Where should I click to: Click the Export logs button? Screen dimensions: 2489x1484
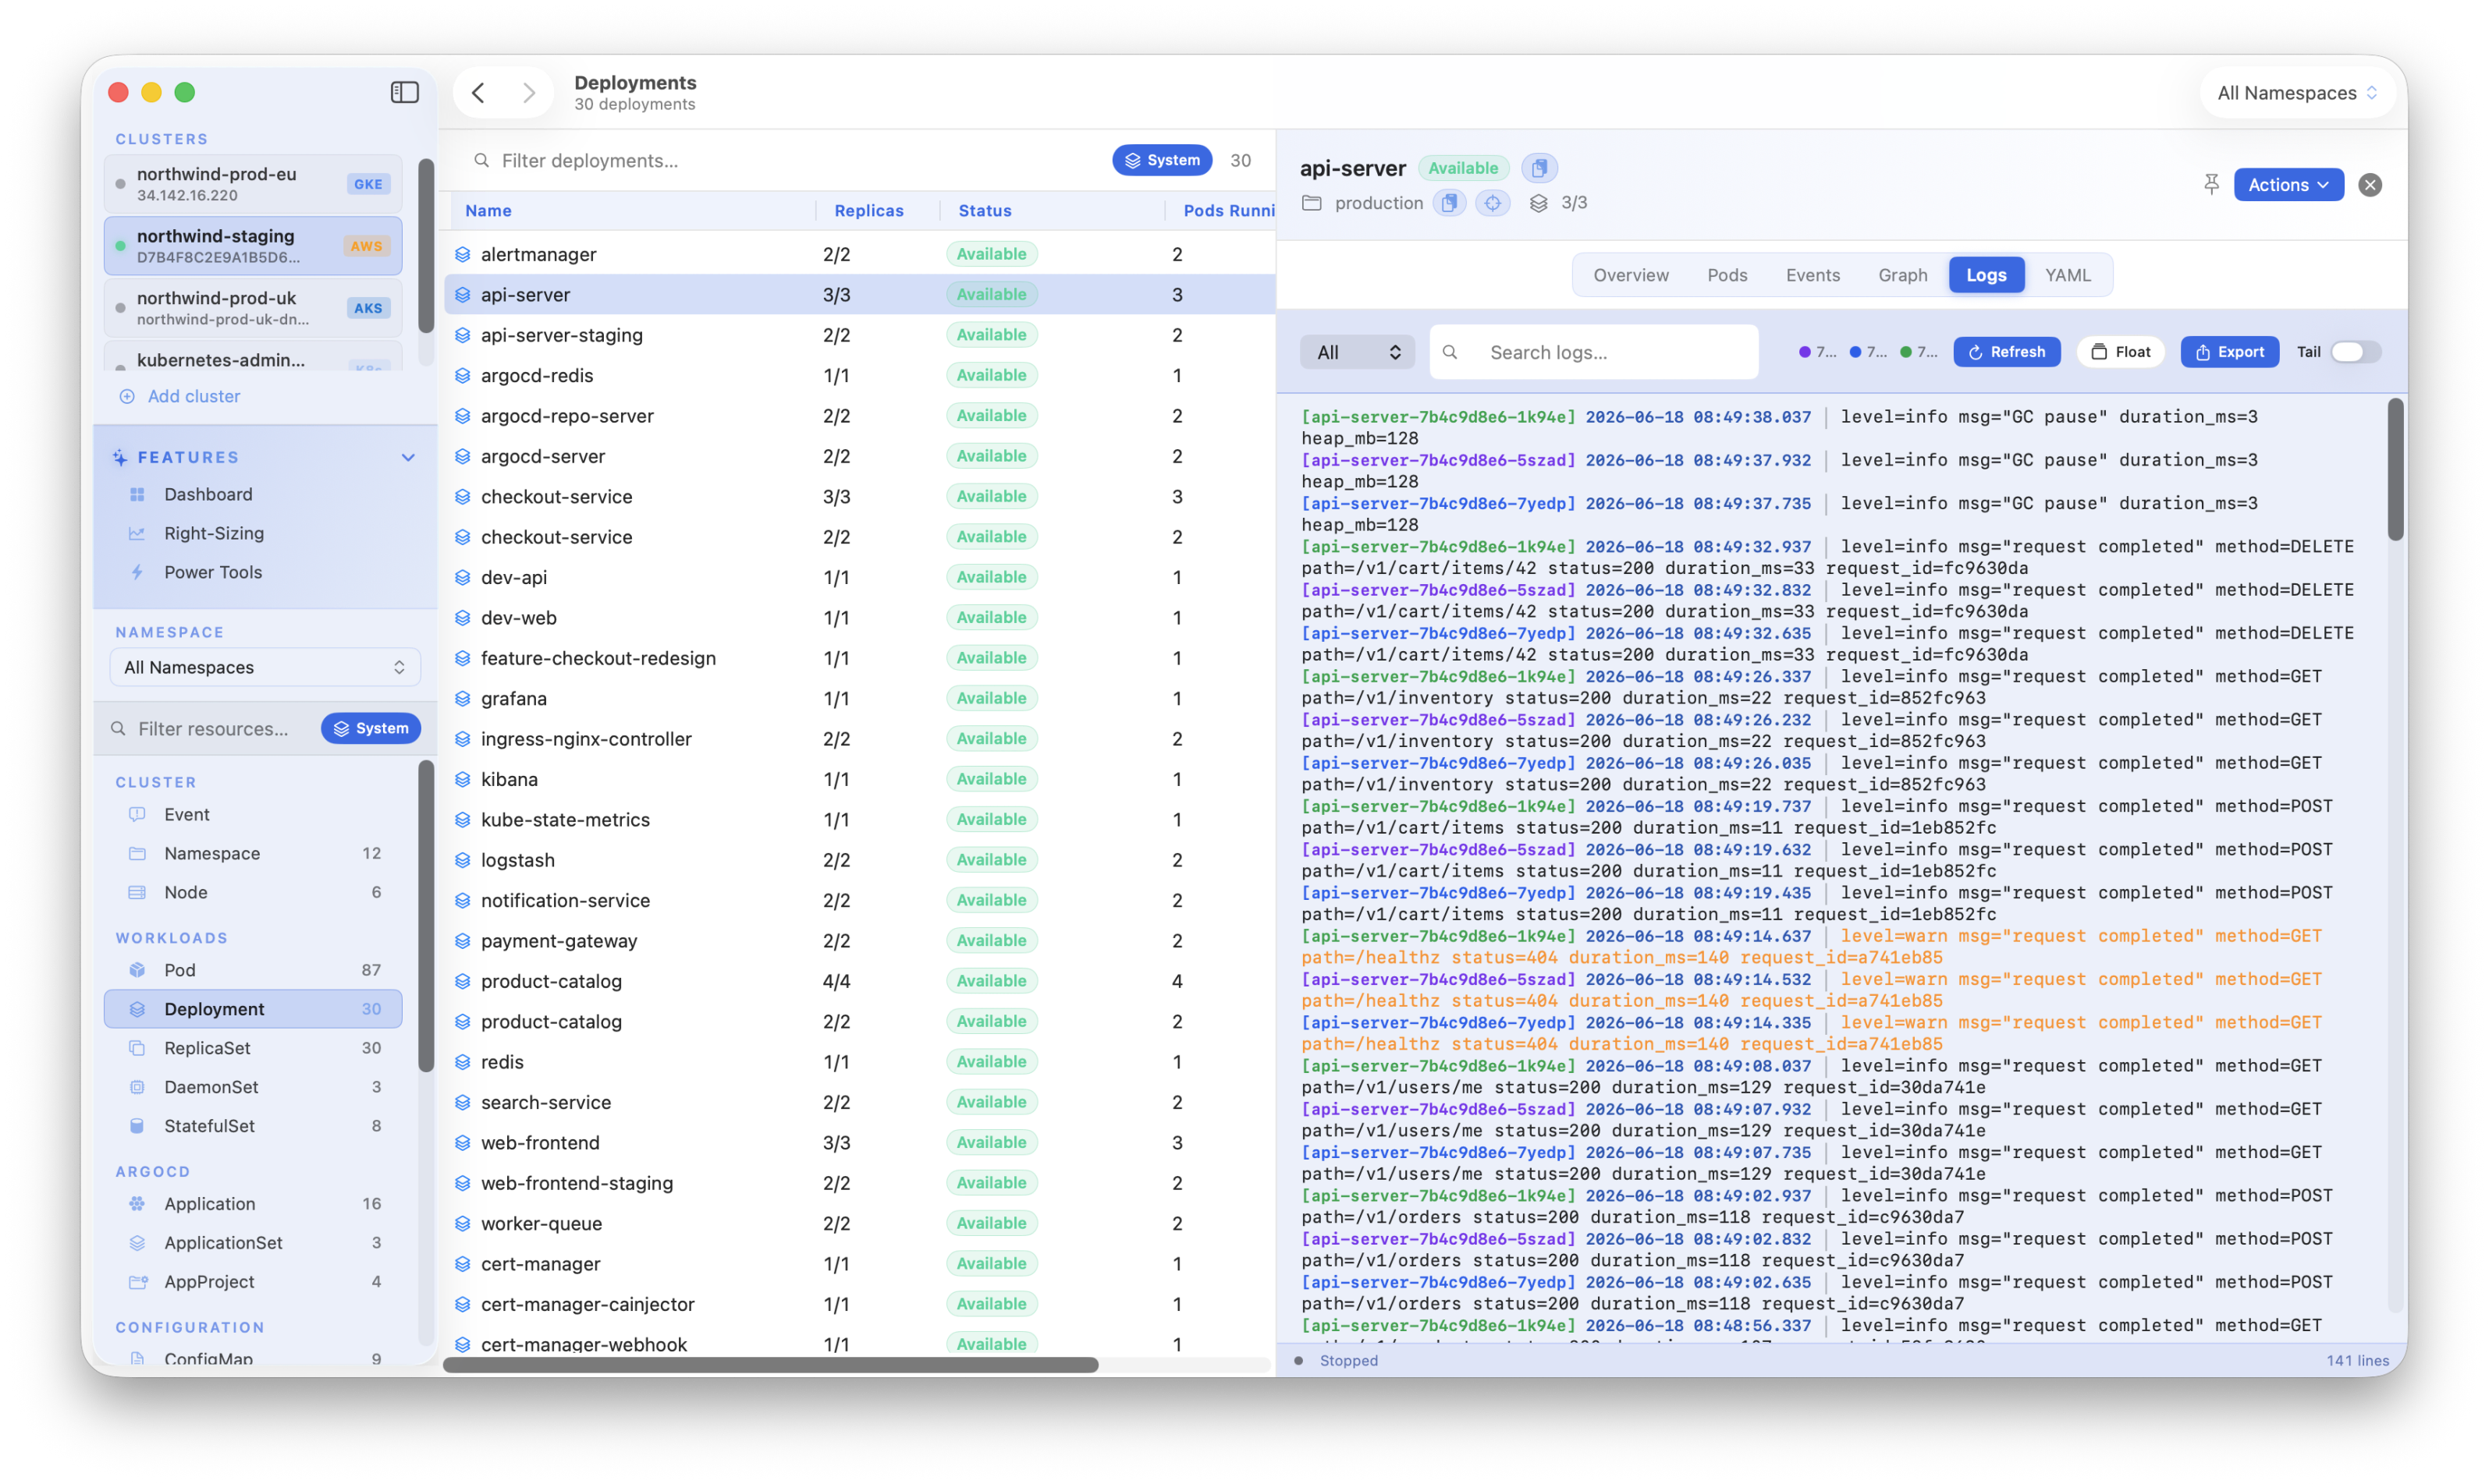click(2229, 352)
